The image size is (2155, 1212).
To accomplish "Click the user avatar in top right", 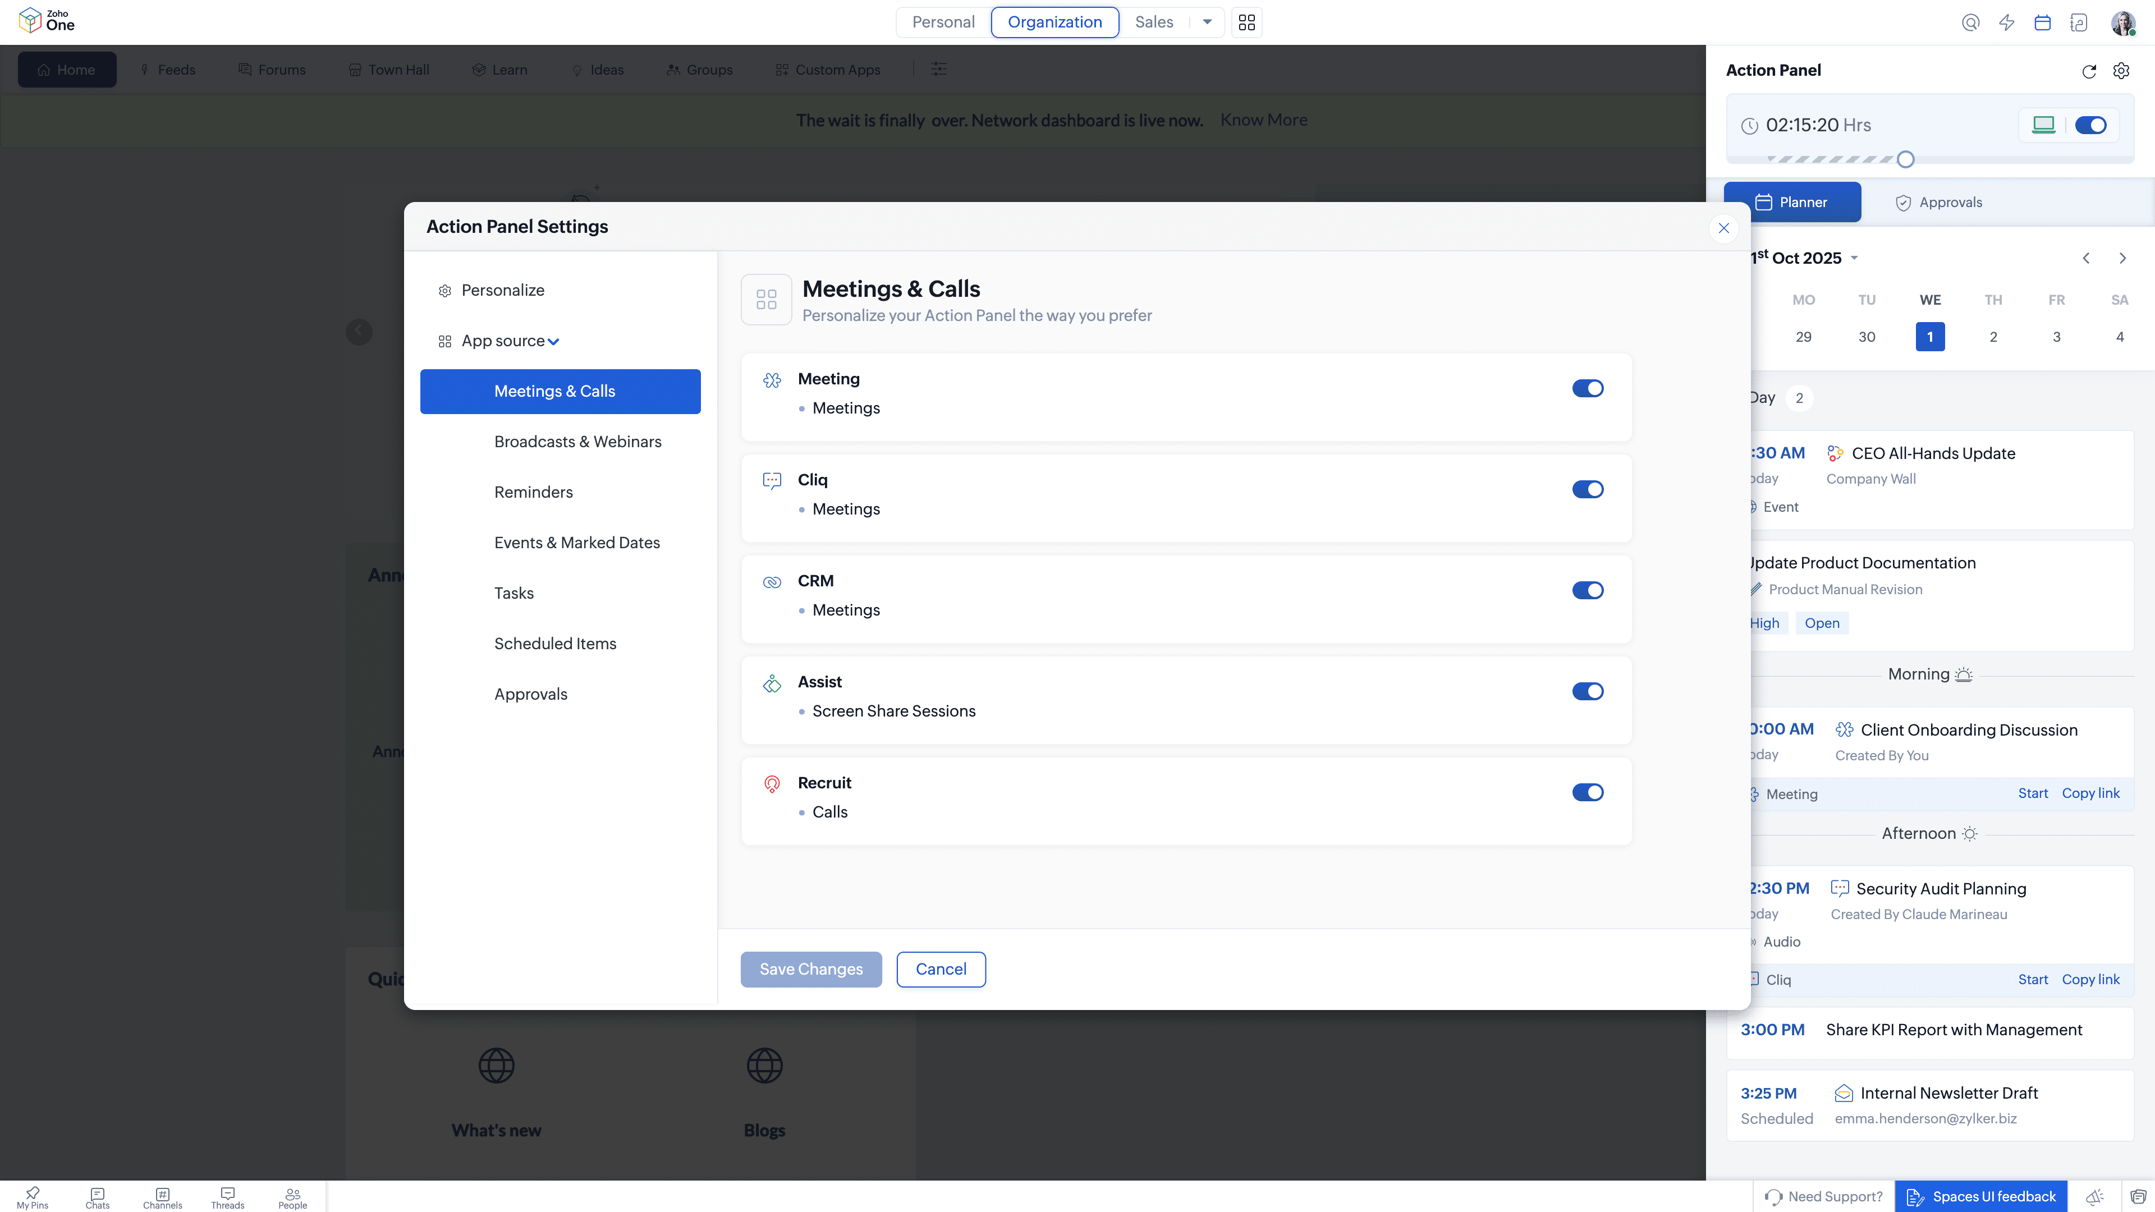I will pyautogui.click(x=2123, y=22).
